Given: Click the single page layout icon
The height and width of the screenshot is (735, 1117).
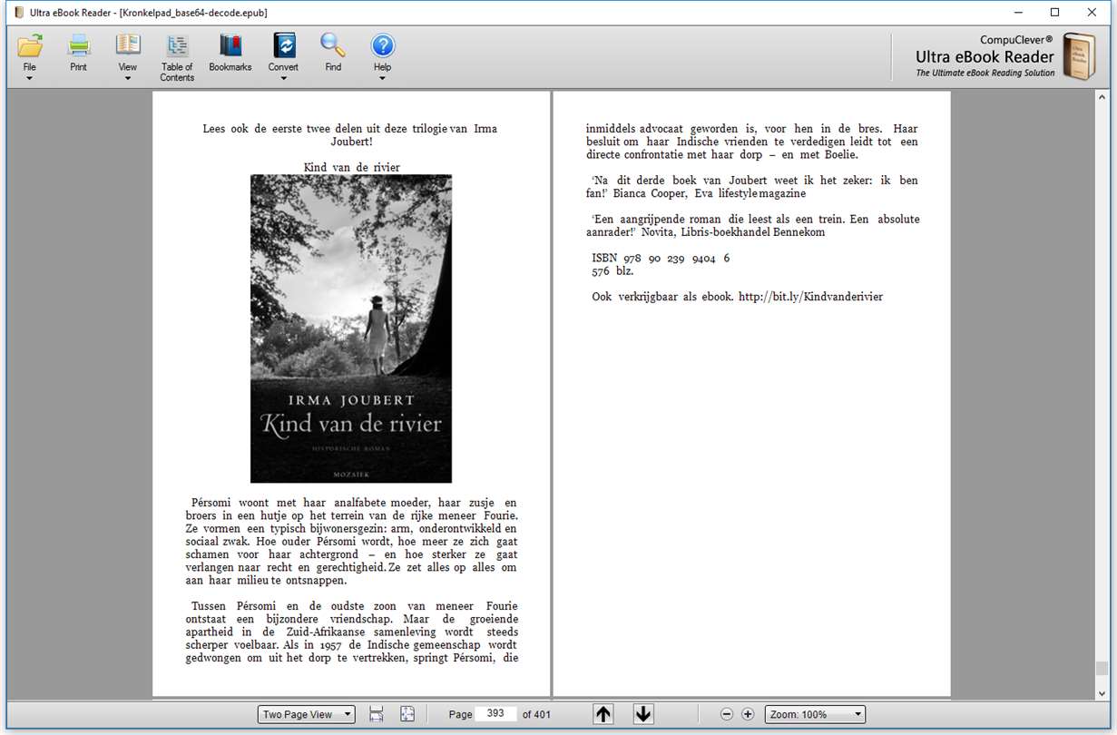Looking at the screenshot, I should point(377,714).
